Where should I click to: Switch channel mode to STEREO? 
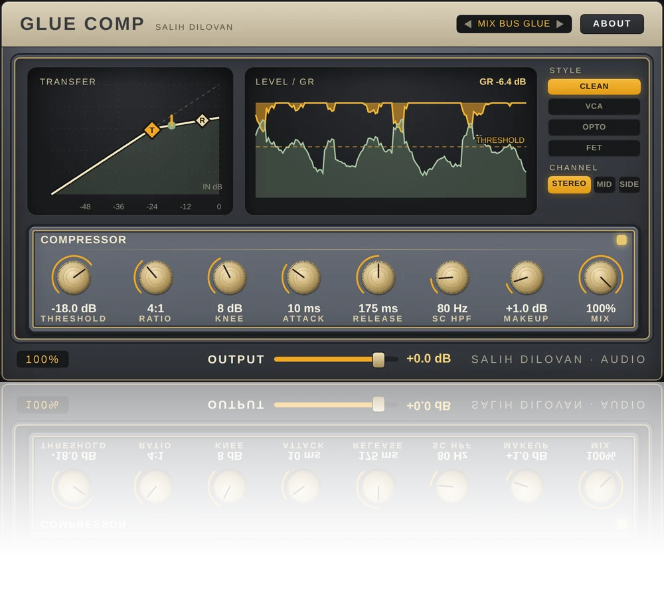point(569,184)
